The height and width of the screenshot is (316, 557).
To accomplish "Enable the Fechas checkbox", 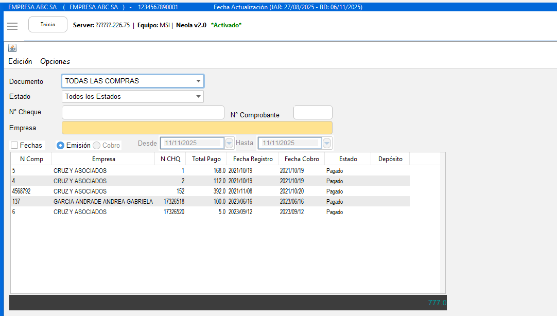I will (14, 146).
